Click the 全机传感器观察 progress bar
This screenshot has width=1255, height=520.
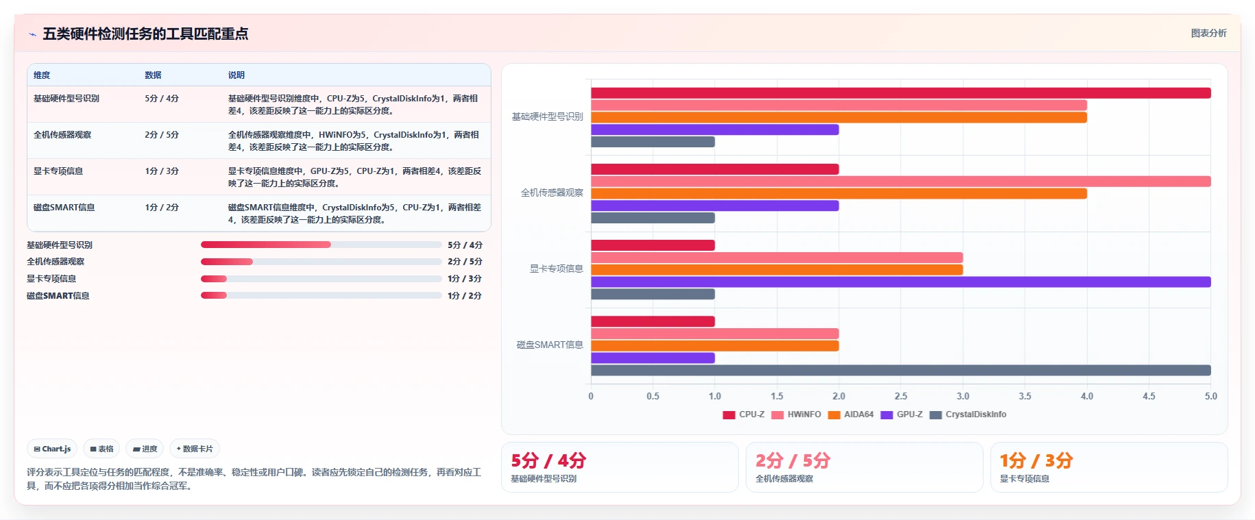click(x=321, y=262)
